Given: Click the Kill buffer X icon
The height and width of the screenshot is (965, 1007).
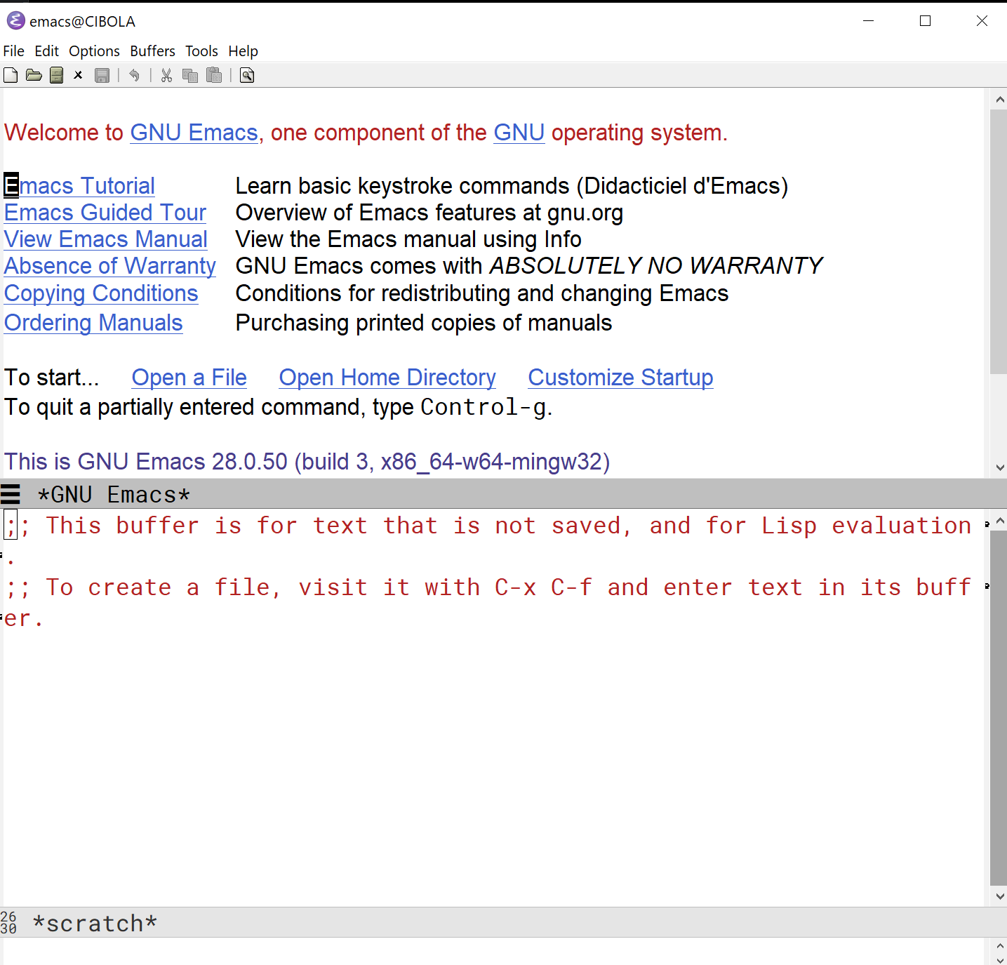Looking at the screenshot, I should (x=79, y=75).
